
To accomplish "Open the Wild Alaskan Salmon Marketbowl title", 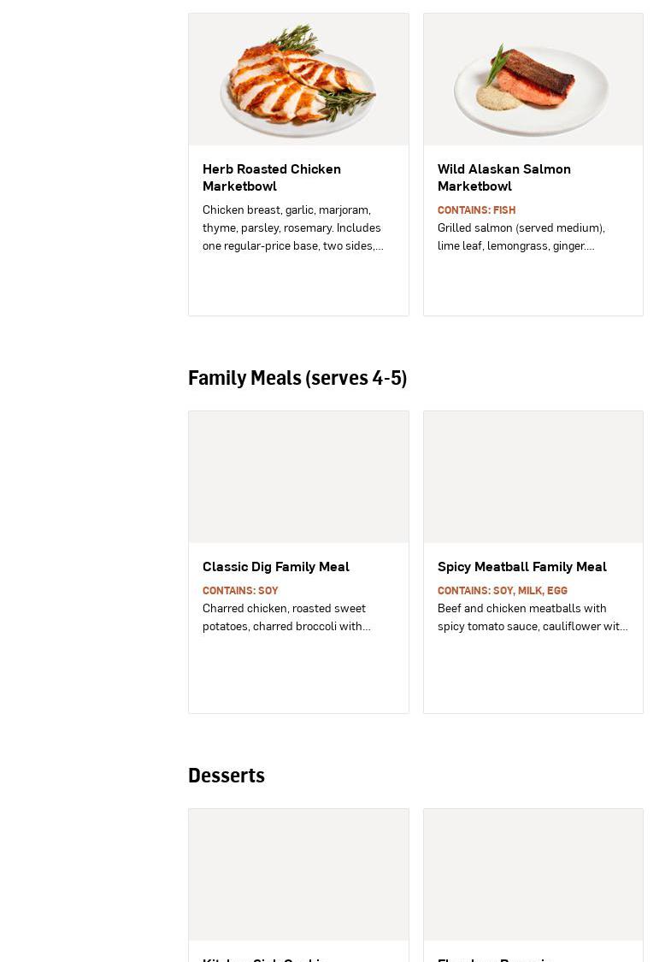I will [x=503, y=177].
